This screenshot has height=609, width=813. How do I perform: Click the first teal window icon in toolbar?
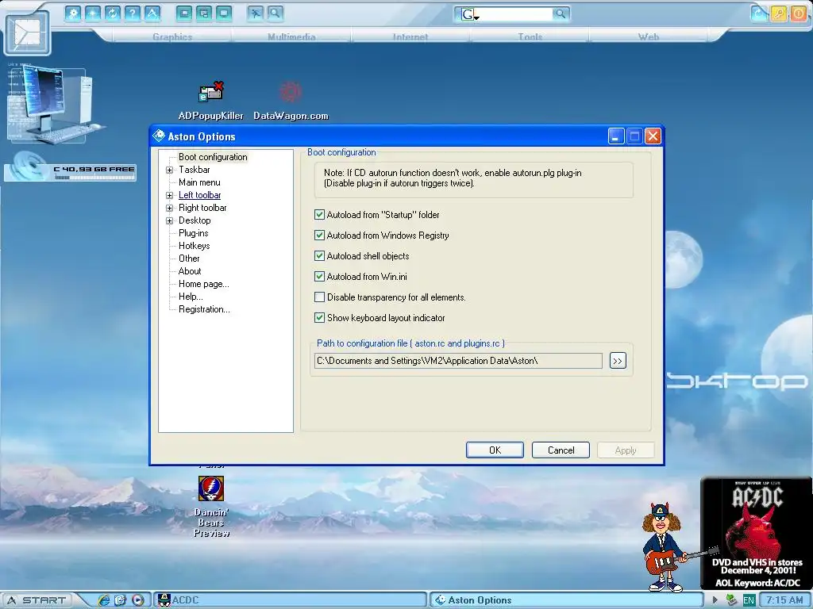click(184, 13)
